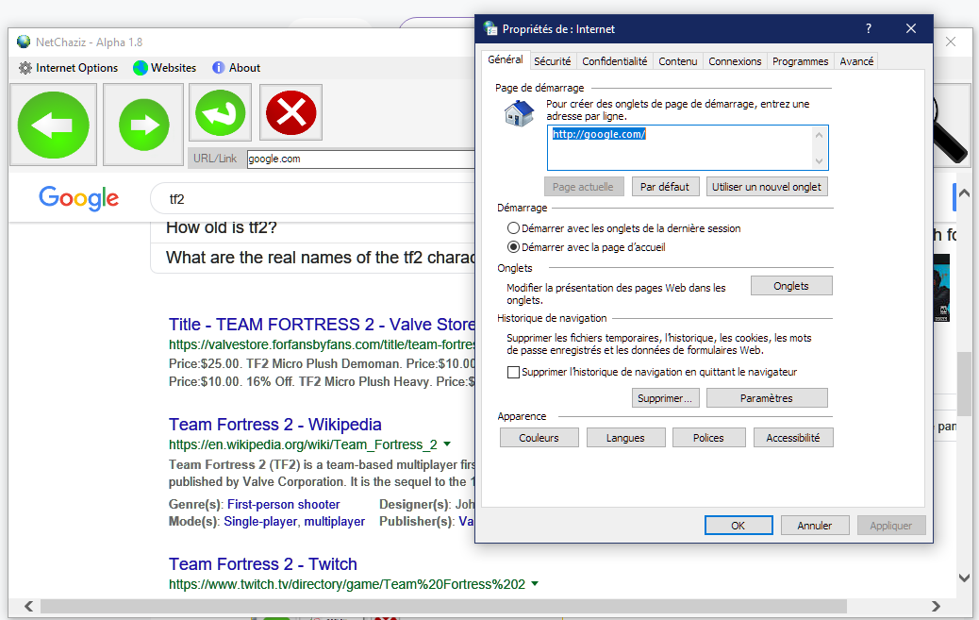
Task: Open Internet Options menu with gear icon
Action: click(68, 68)
